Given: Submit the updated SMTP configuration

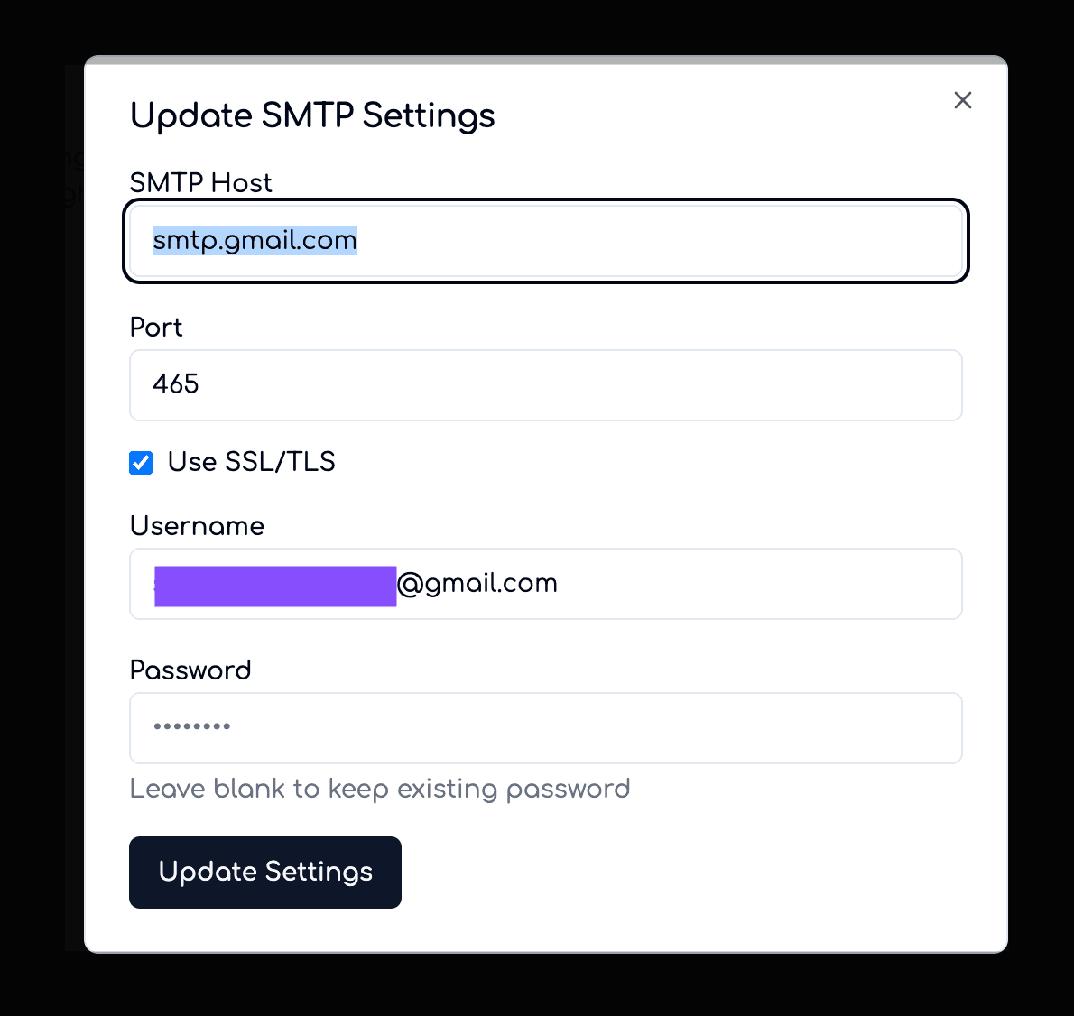Looking at the screenshot, I should [x=264, y=872].
